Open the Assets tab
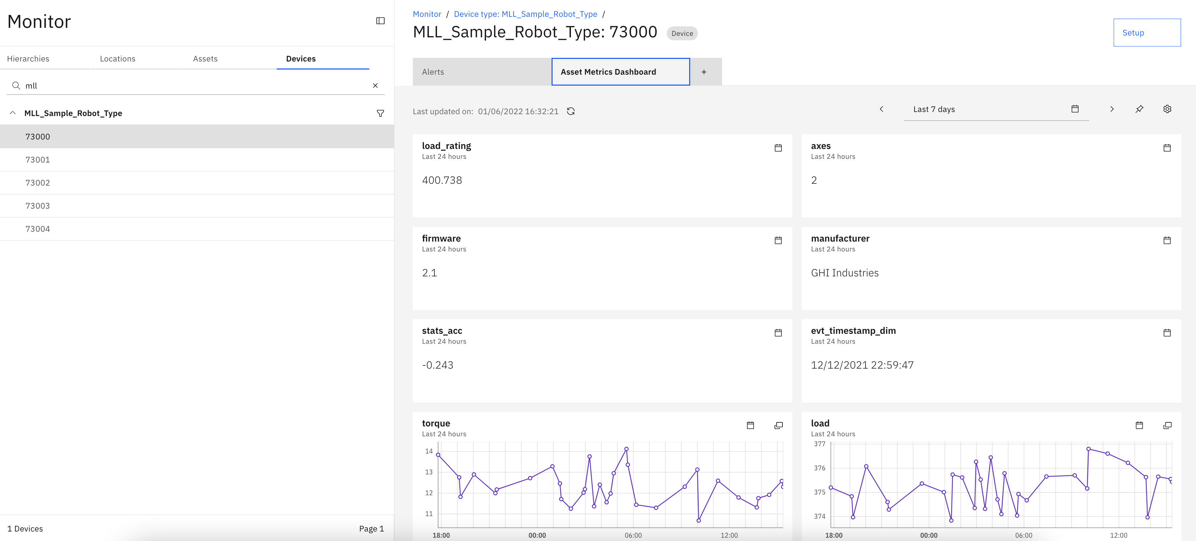This screenshot has height=541, width=1196. click(230, 59)
